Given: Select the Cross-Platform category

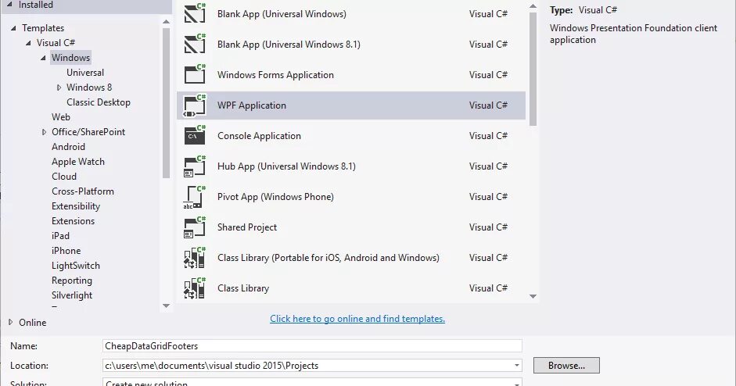Looking at the screenshot, I should coord(83,191).
